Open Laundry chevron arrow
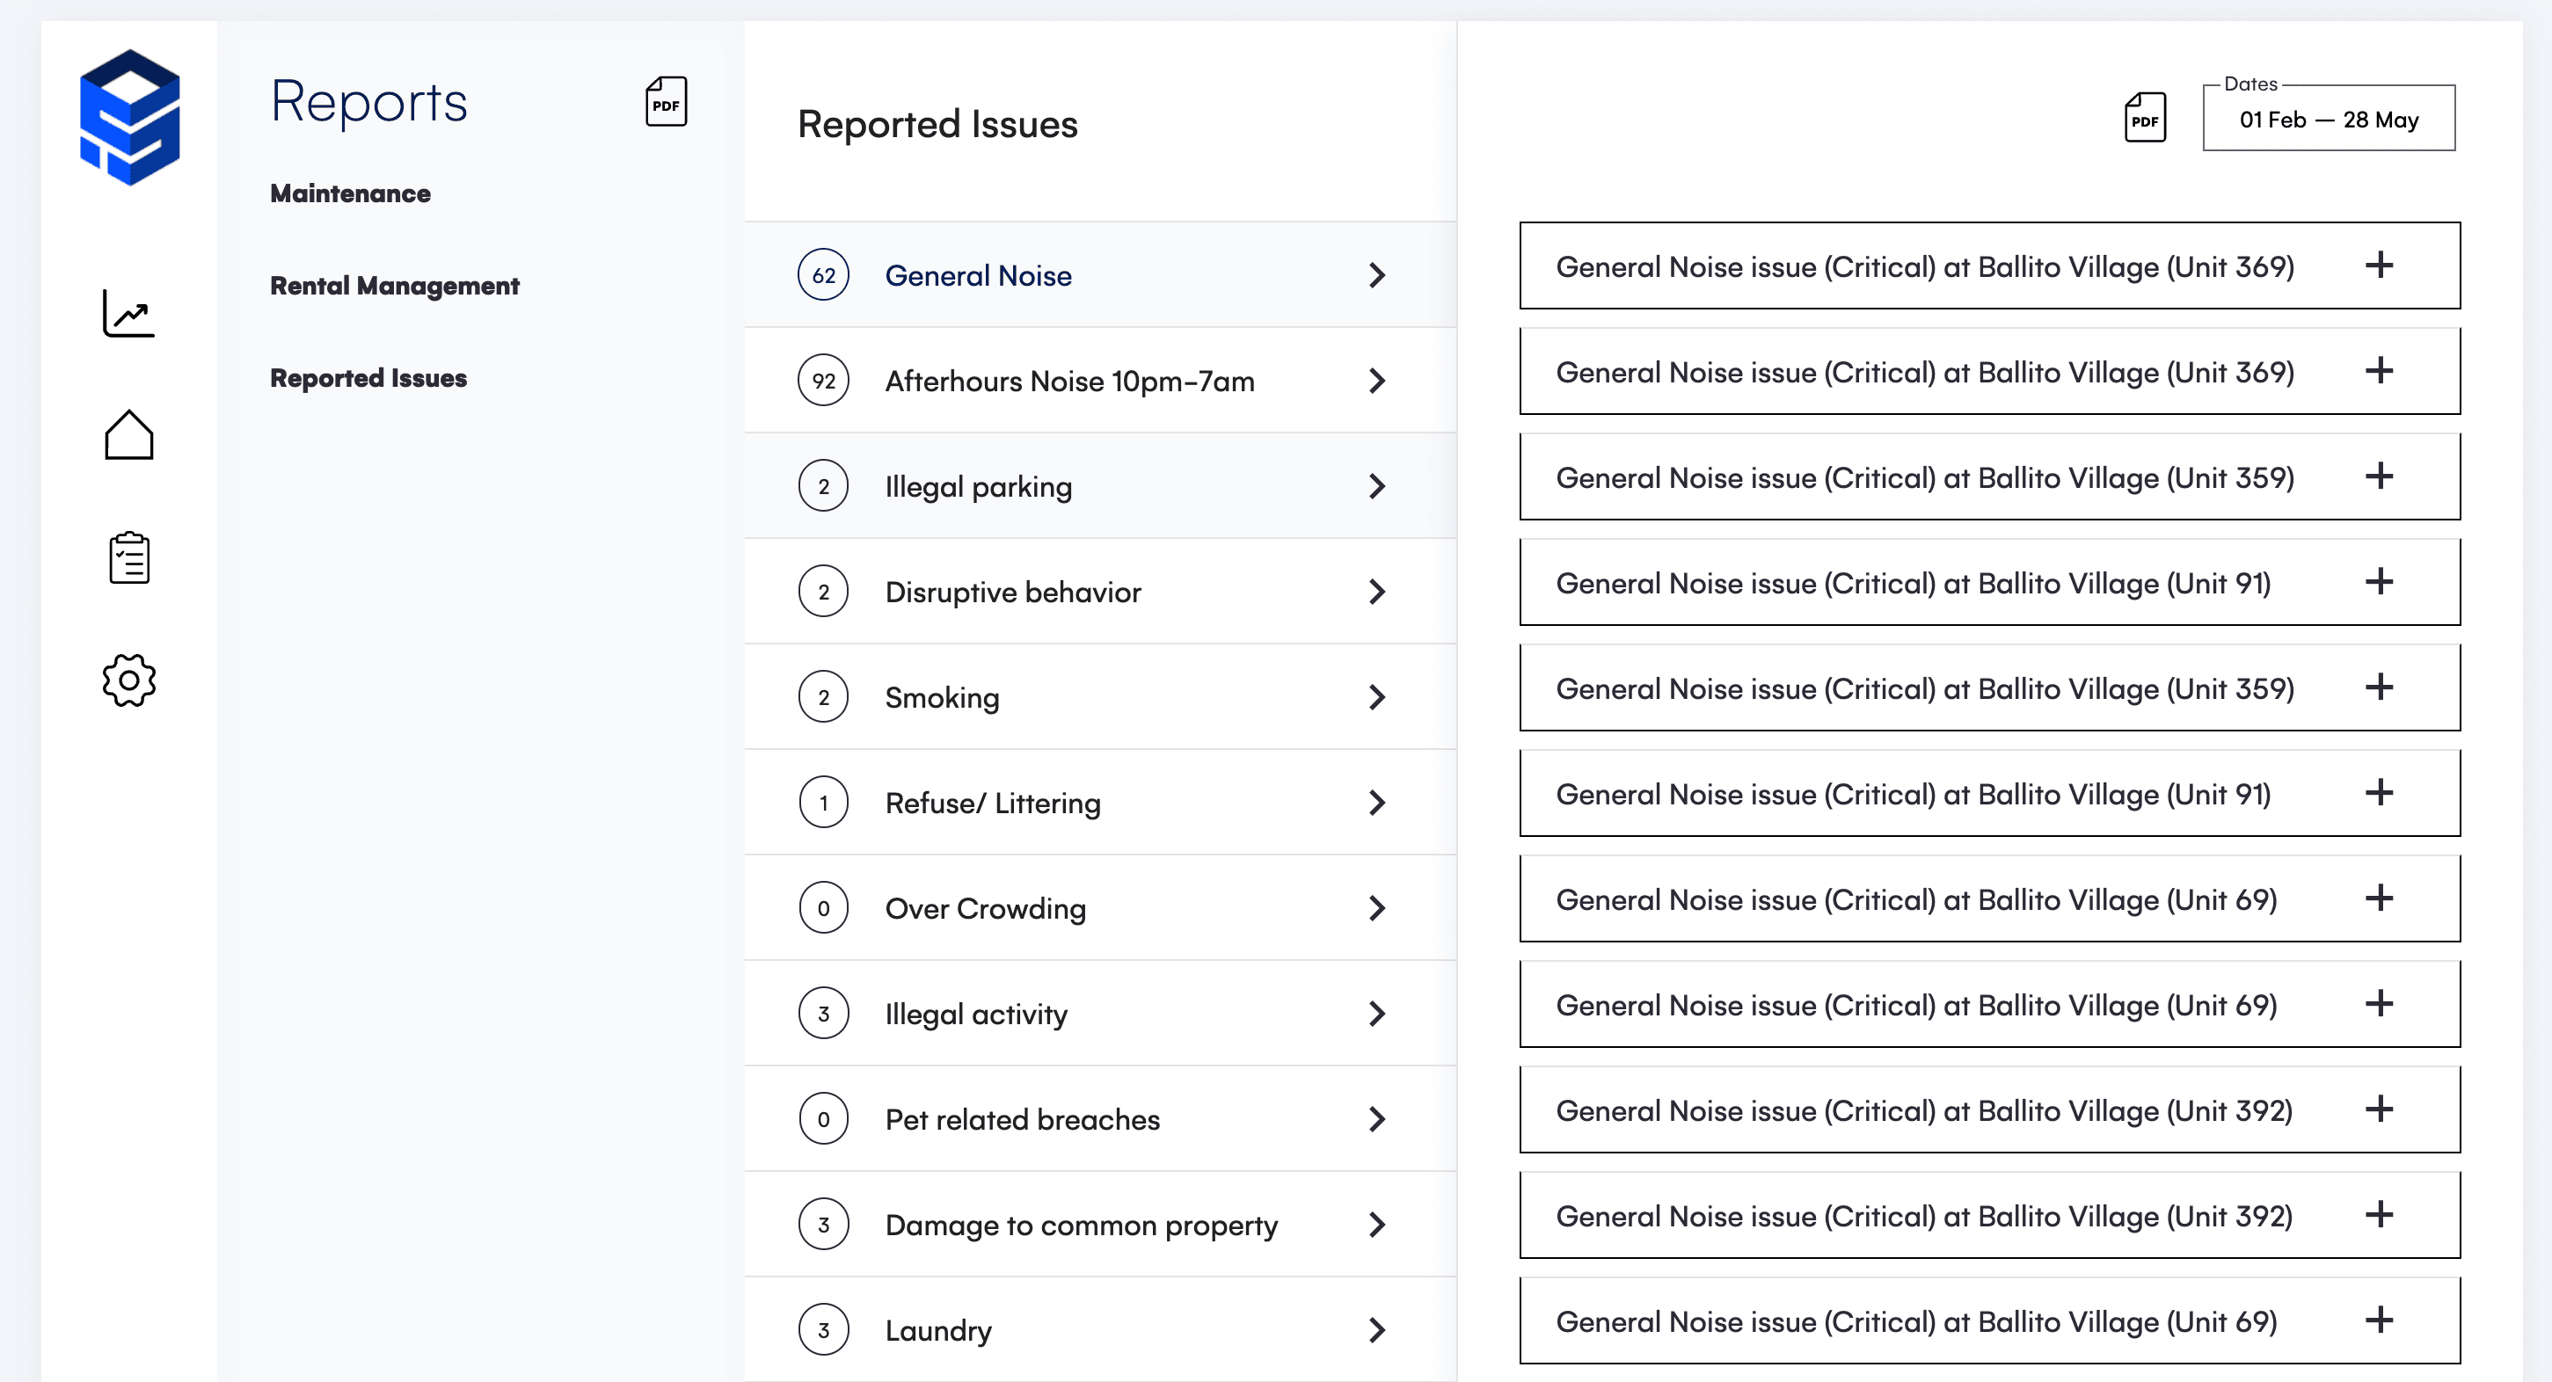This screenshot has height=1382, width=2552. 1376,1329
